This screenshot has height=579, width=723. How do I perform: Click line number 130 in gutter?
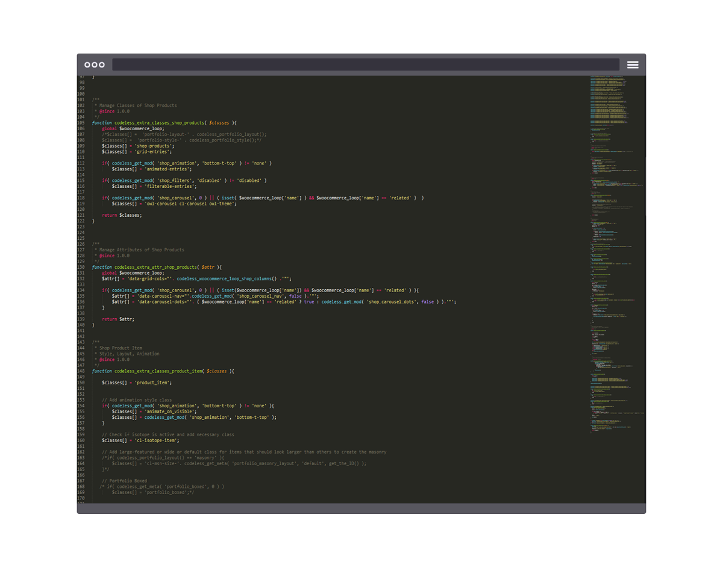click(81, 267)
